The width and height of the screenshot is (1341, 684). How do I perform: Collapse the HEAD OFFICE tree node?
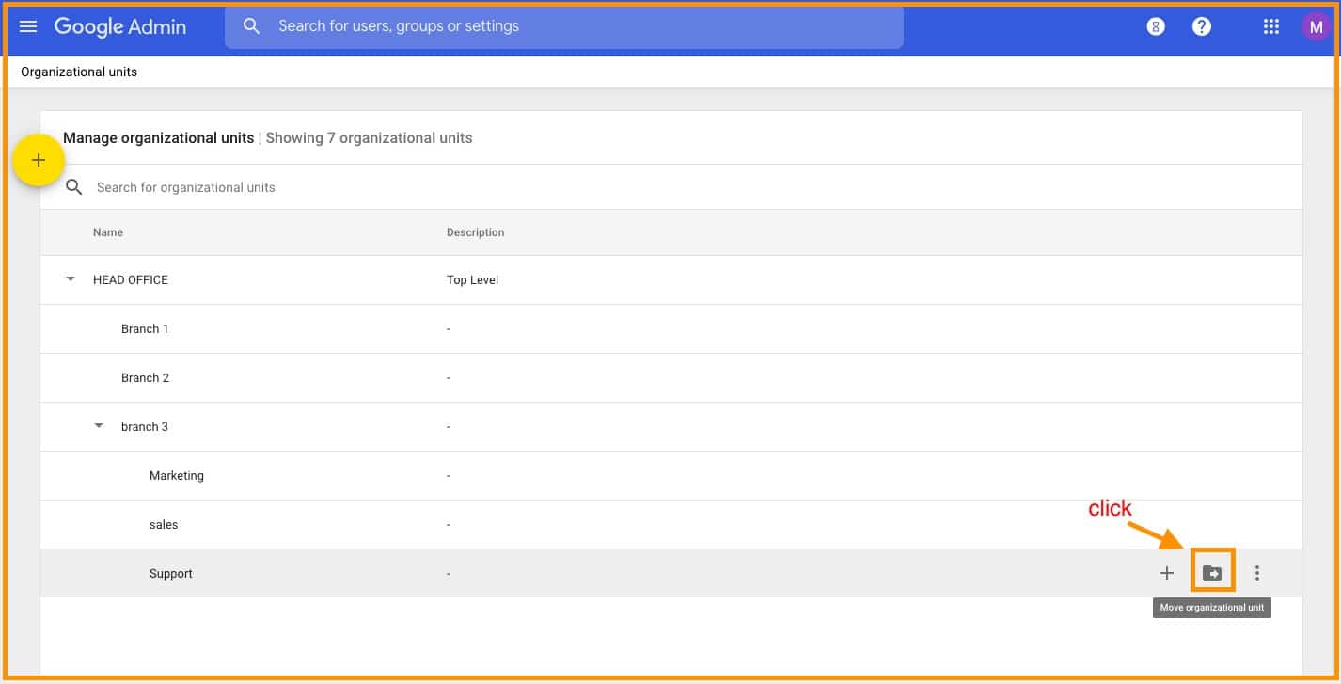[x=70, y=279]
